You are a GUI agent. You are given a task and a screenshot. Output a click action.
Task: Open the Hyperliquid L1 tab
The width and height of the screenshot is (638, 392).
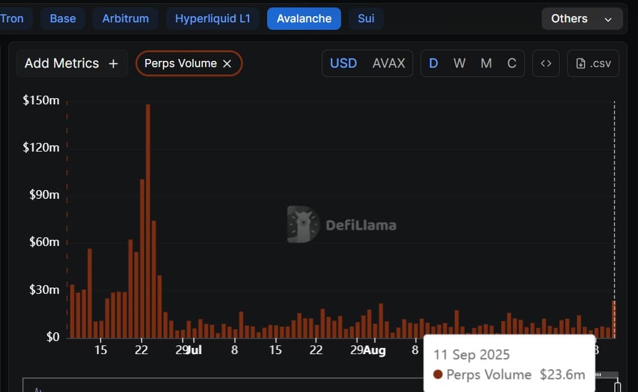click(x=212, y=18)
